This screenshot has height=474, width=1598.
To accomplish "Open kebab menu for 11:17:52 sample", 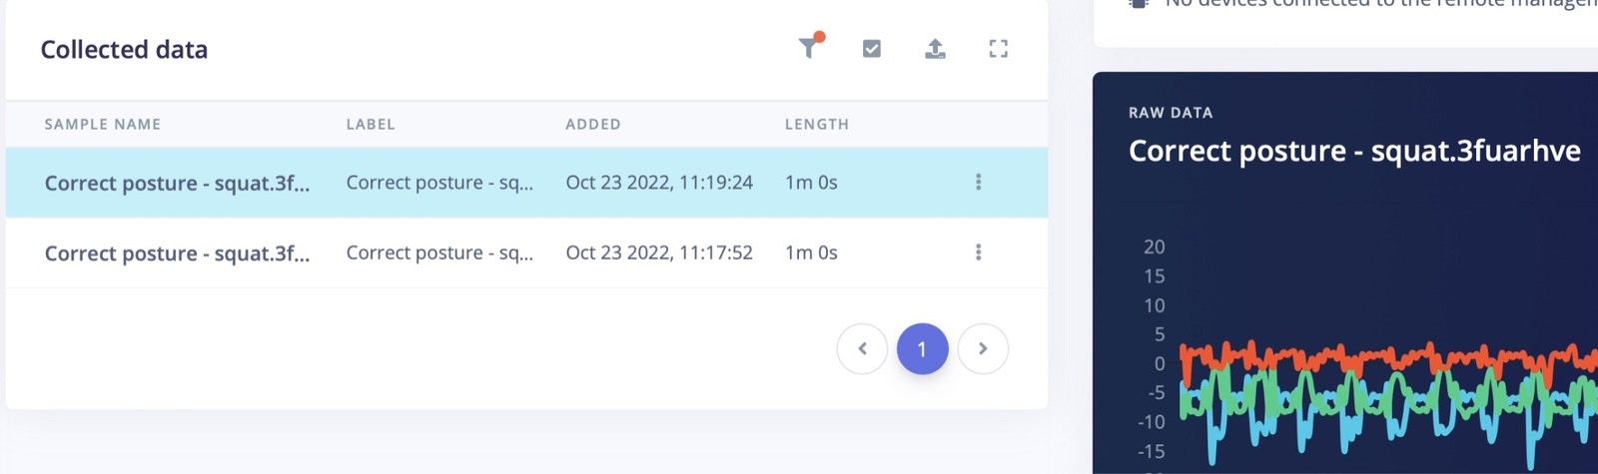I will 978,251.
